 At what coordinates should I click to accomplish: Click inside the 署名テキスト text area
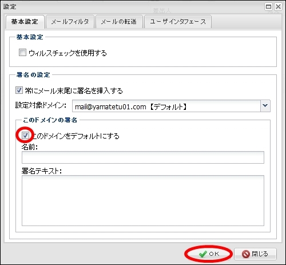(143, 200)
